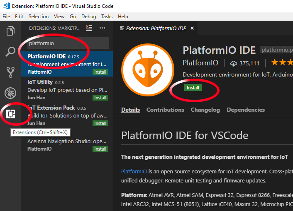Select the IoT Utility list entry

click(67, 89)
